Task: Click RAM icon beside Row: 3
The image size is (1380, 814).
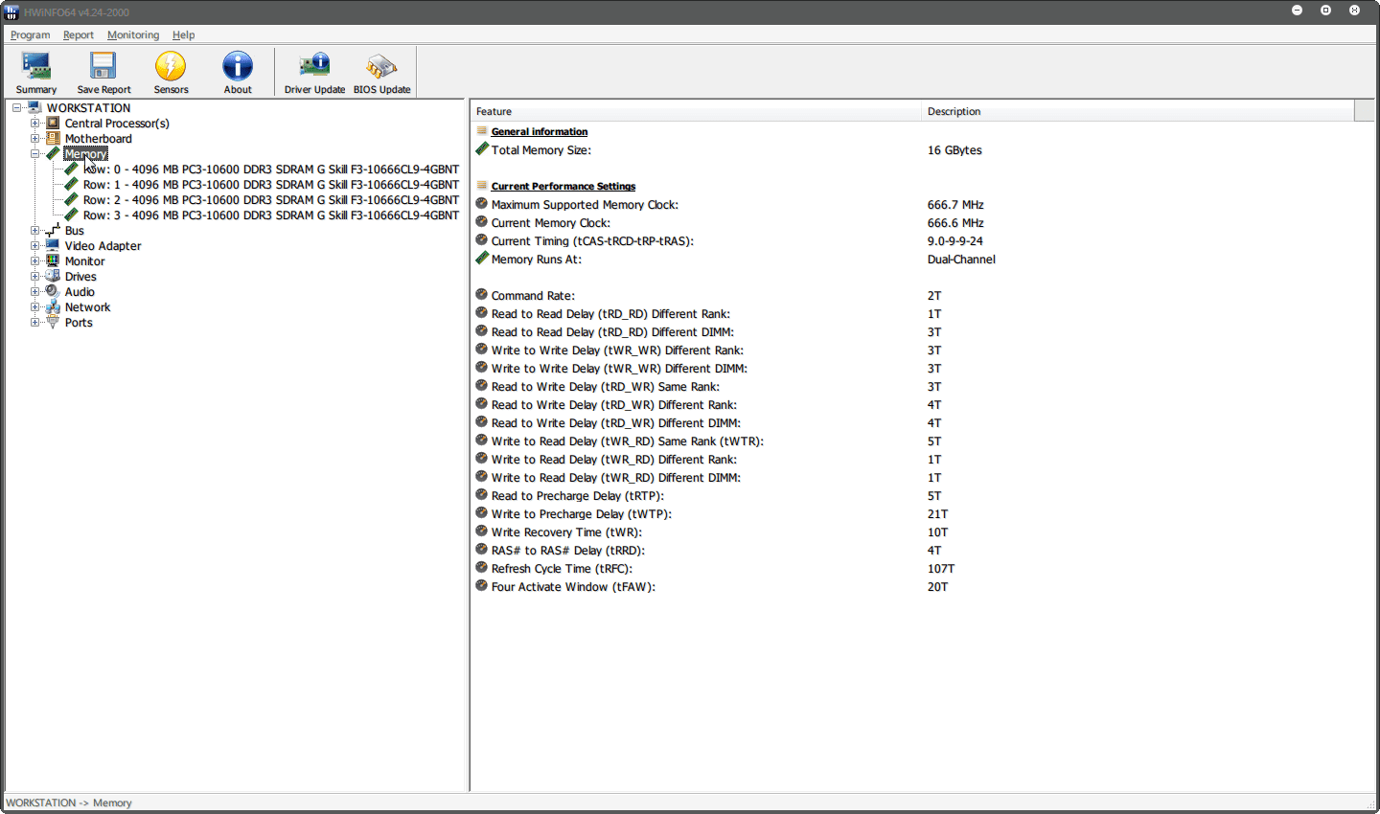Action: click(71, 215)
